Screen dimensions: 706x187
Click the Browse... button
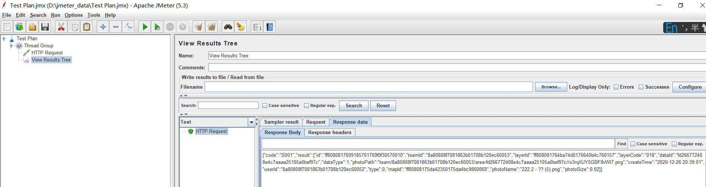551,87
